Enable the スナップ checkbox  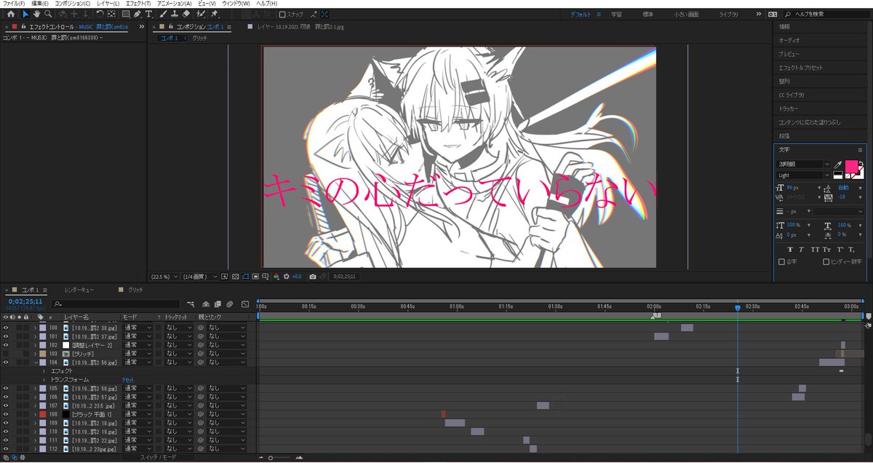click(282, 14)
